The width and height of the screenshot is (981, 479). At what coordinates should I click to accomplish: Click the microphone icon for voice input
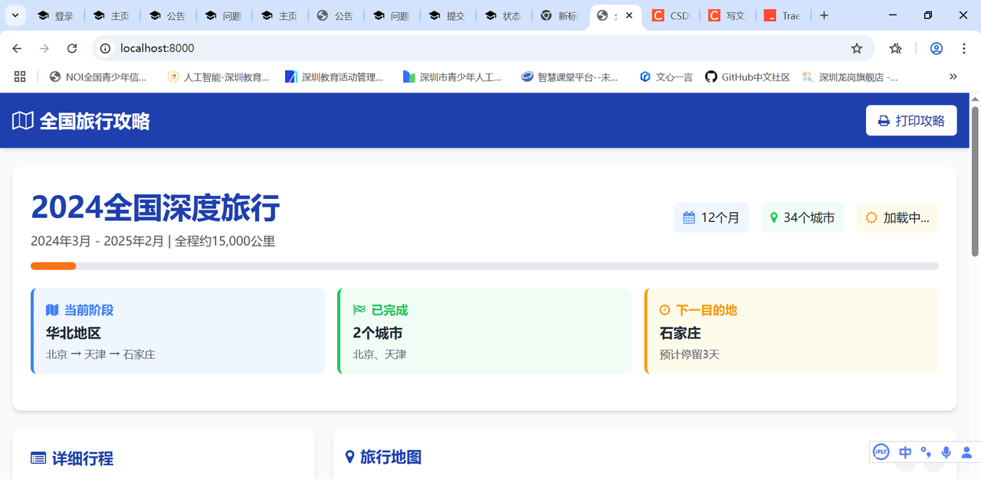tap(947, 452)
